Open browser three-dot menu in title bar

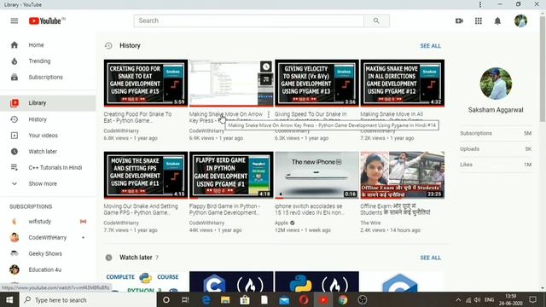[480, 4]
